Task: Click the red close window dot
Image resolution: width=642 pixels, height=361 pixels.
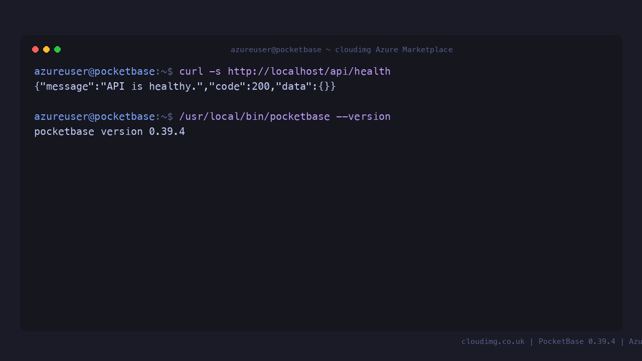Action: pos(35,49)
